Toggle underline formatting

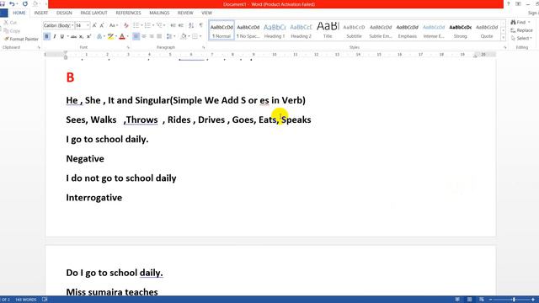coord(61,36)
